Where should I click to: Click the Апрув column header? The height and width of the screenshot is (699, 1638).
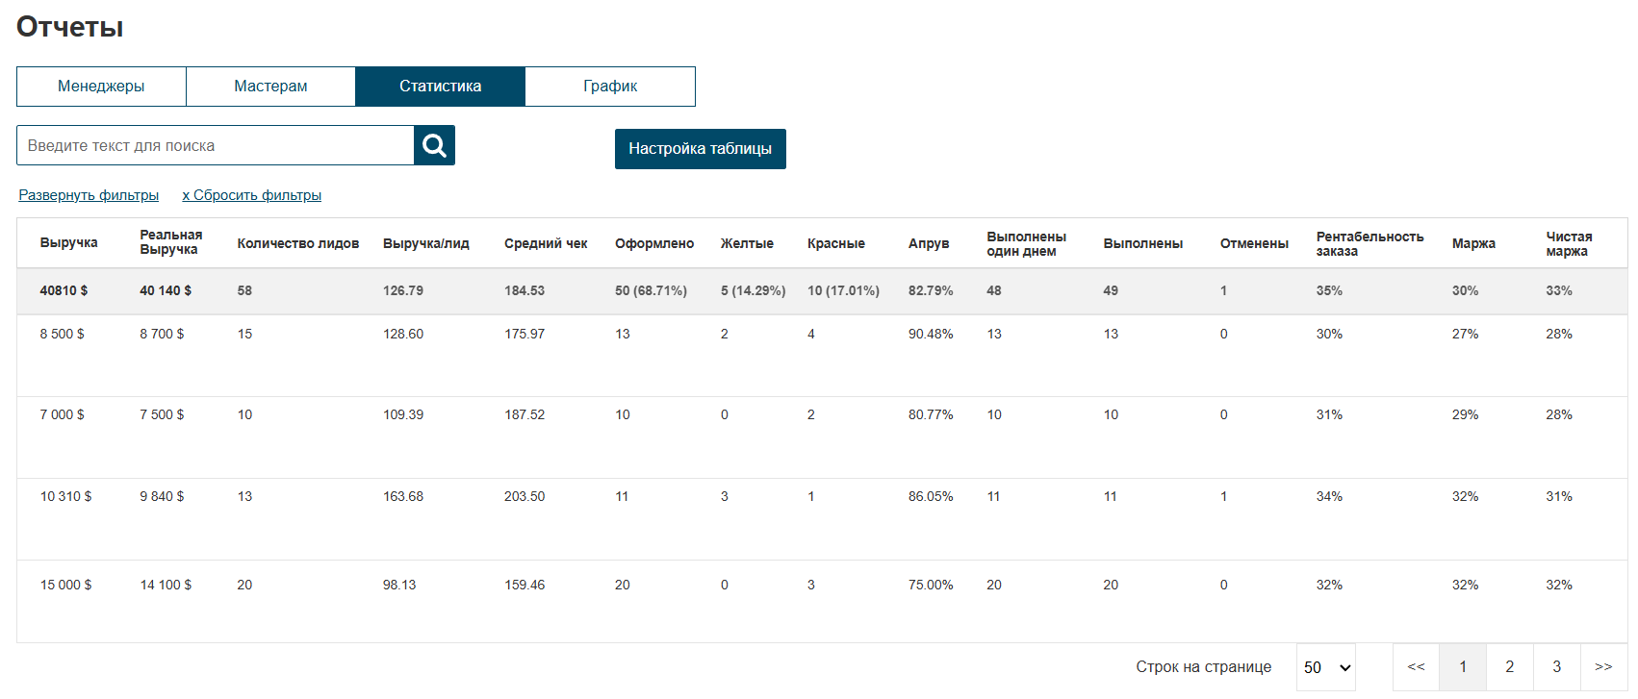pos(929,244)
